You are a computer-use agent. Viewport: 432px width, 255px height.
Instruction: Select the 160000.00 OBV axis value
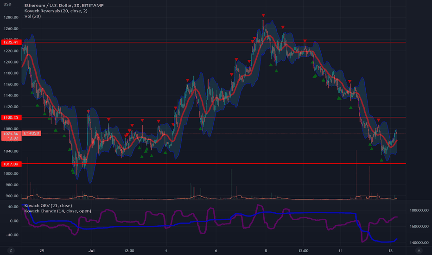click(419, 226)
